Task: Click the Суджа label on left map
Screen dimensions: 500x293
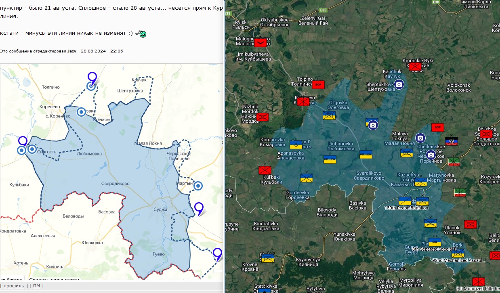Action: [160, 209]
